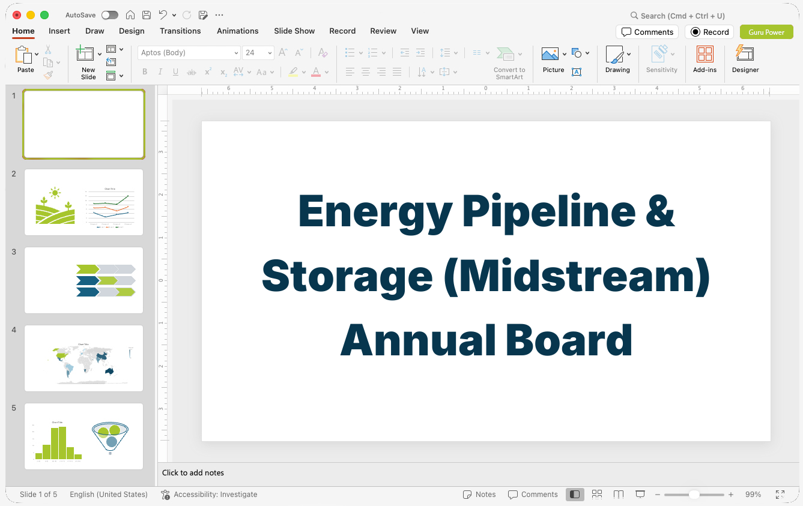Toggle AutoSave switch
803x506 pixels.
pos(110,15)
